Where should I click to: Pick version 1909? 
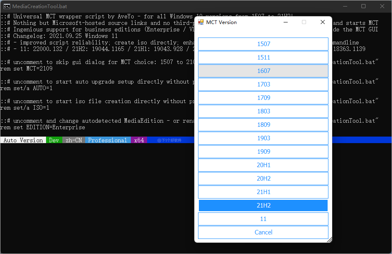(x=263, y=152)
